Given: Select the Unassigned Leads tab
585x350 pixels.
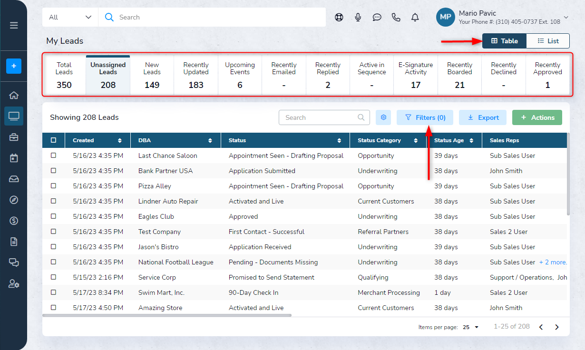Looking at the screenshot, I should tap(108, 75).
